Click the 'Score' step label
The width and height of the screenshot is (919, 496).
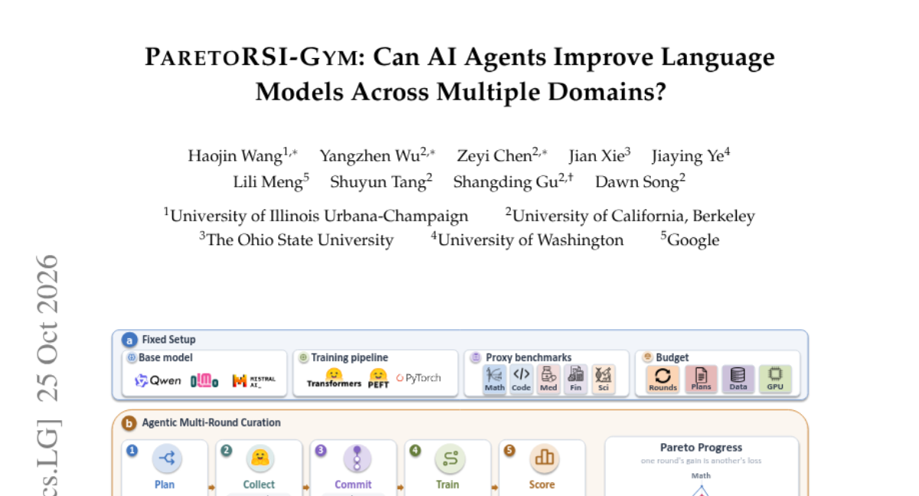(x=541, y=485)
